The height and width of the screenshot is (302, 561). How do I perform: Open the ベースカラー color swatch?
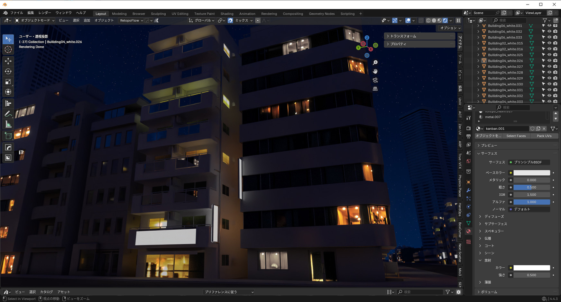point(531,173)
